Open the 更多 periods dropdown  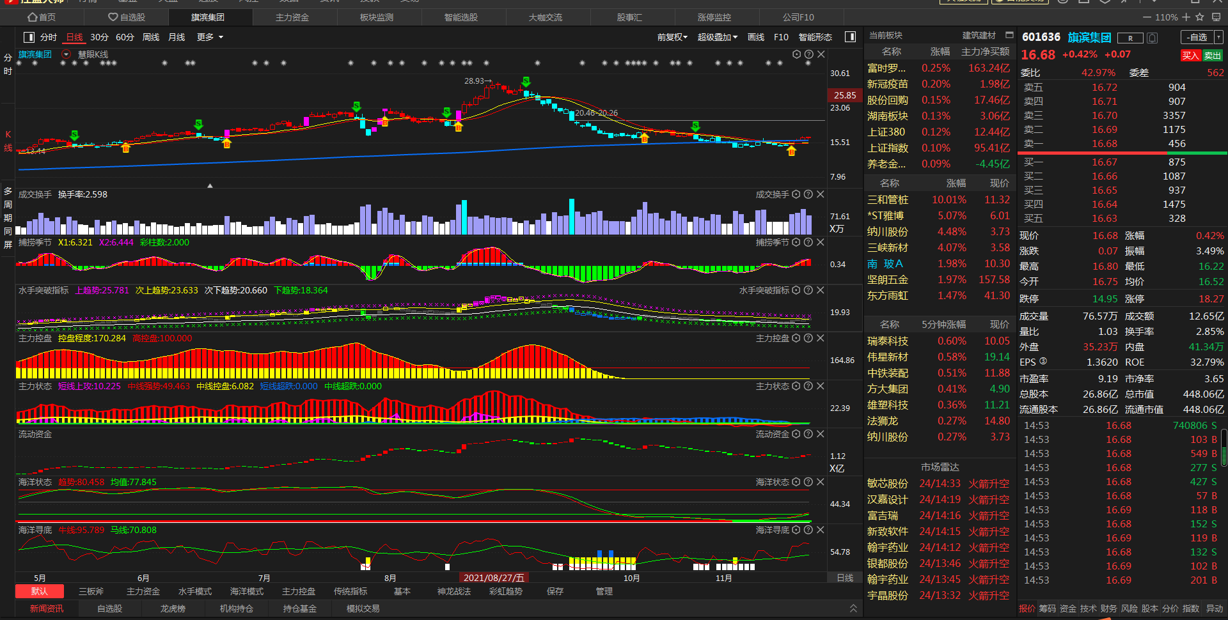210,37
